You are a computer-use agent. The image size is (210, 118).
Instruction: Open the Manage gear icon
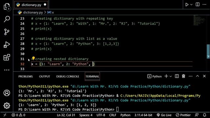click(7, 106)
